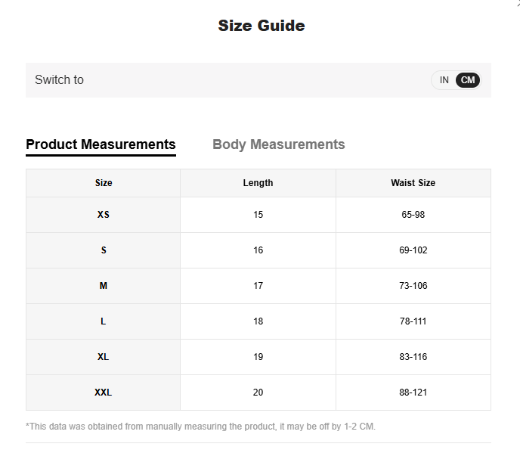Click the manual measurement disclaimer note
Viewport: 520px width, 450px height.
(x=200, y=427)
